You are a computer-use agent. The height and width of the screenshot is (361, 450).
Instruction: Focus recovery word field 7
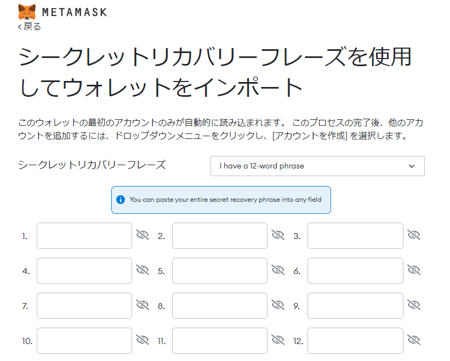(x=84, y=306)
